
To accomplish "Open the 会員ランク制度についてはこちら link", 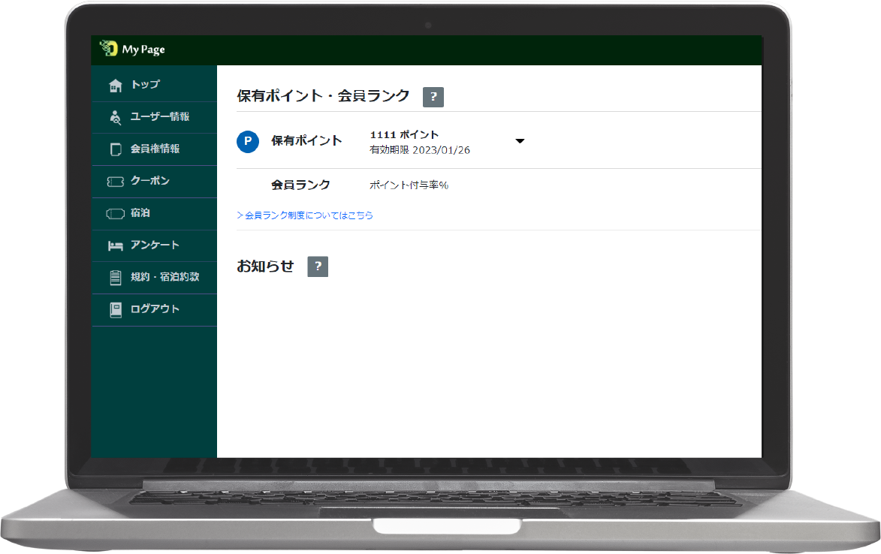I will tap(305, 215).
